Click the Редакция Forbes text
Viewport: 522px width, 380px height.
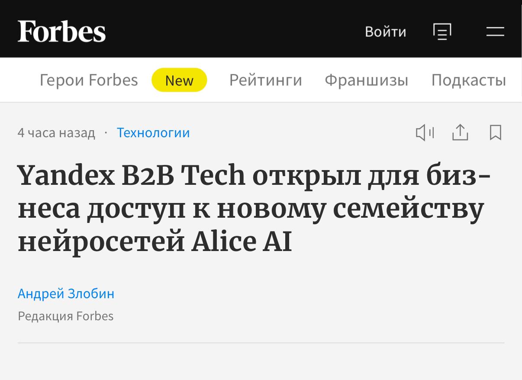(65, 316)
